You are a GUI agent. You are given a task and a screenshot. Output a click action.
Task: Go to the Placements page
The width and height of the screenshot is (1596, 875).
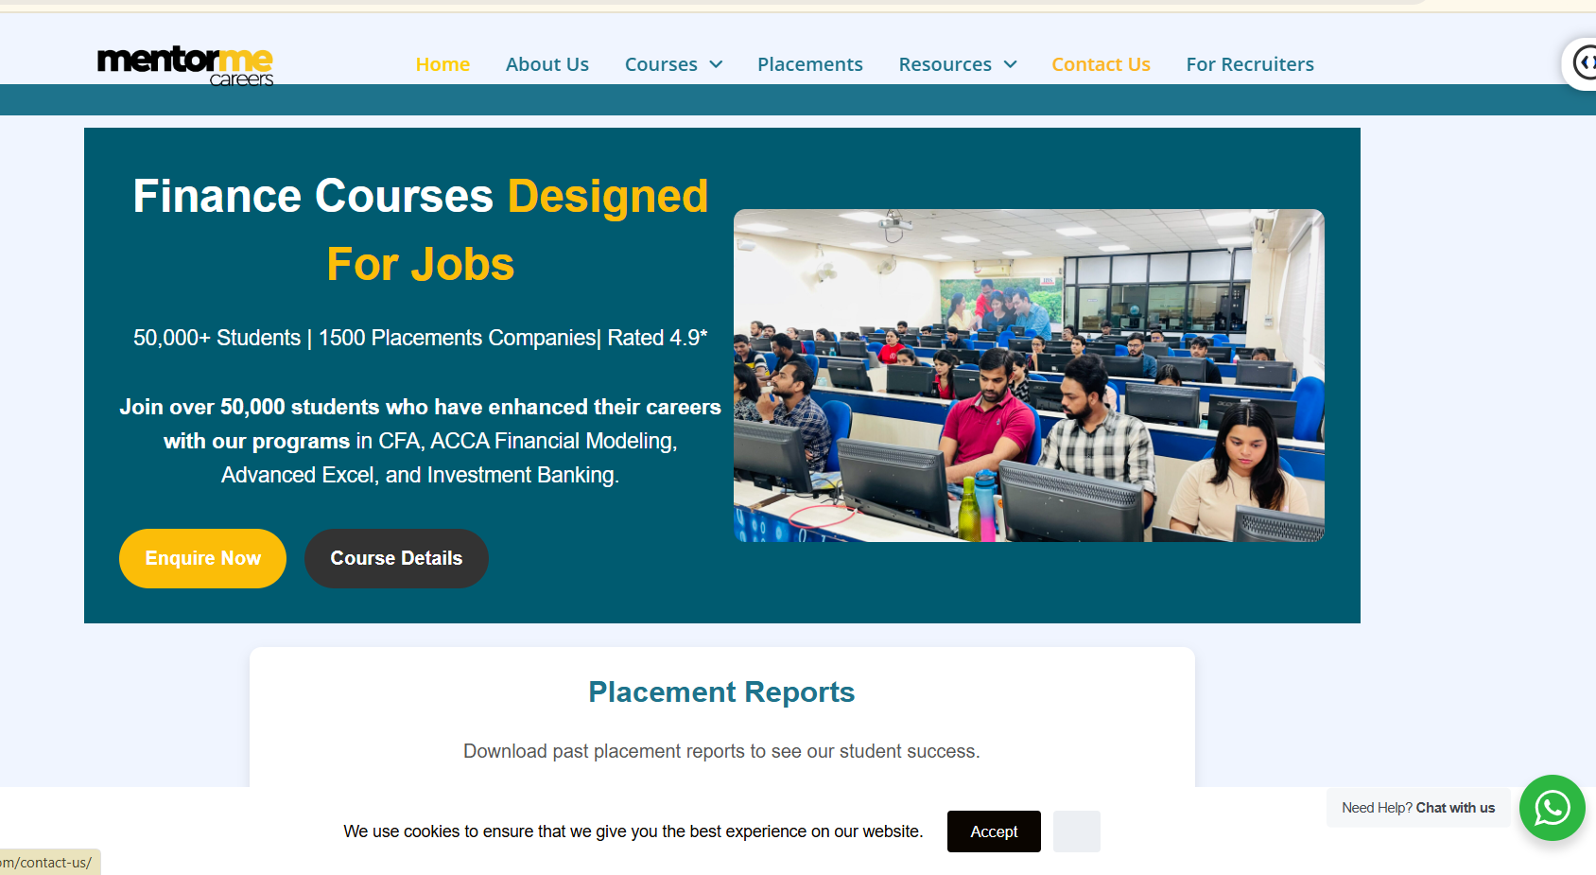pos(809,63)
